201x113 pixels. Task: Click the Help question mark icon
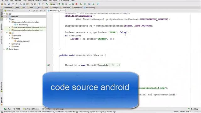[x=98, y=4]
